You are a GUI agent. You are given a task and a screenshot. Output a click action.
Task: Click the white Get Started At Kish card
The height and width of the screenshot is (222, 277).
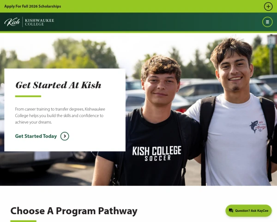[65, 110]
